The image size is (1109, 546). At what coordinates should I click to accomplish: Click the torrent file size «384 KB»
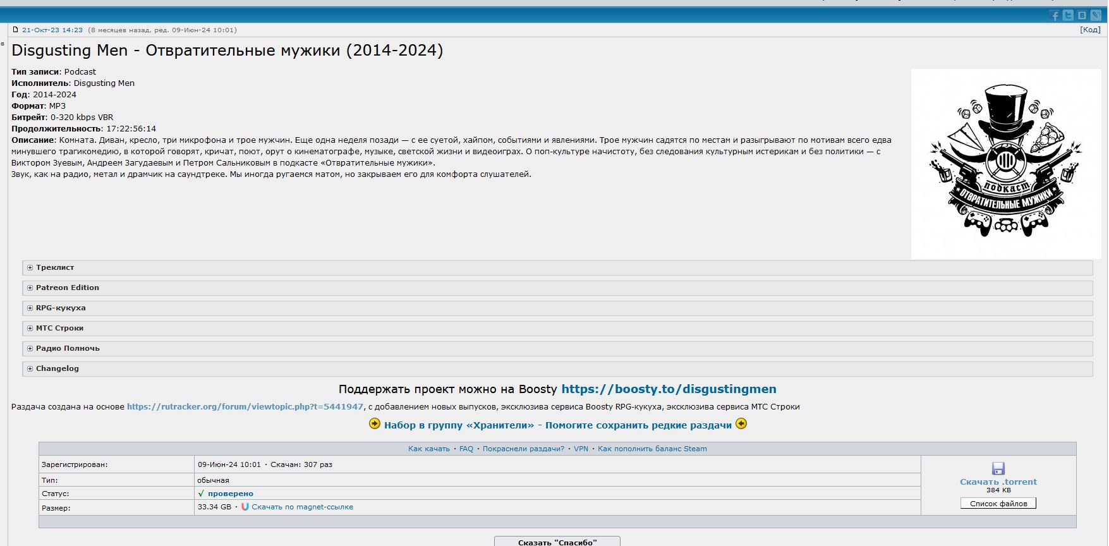(998, 490)
